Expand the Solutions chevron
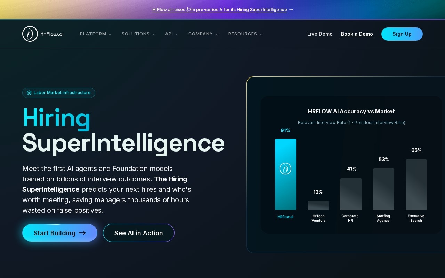 (153, 34)
